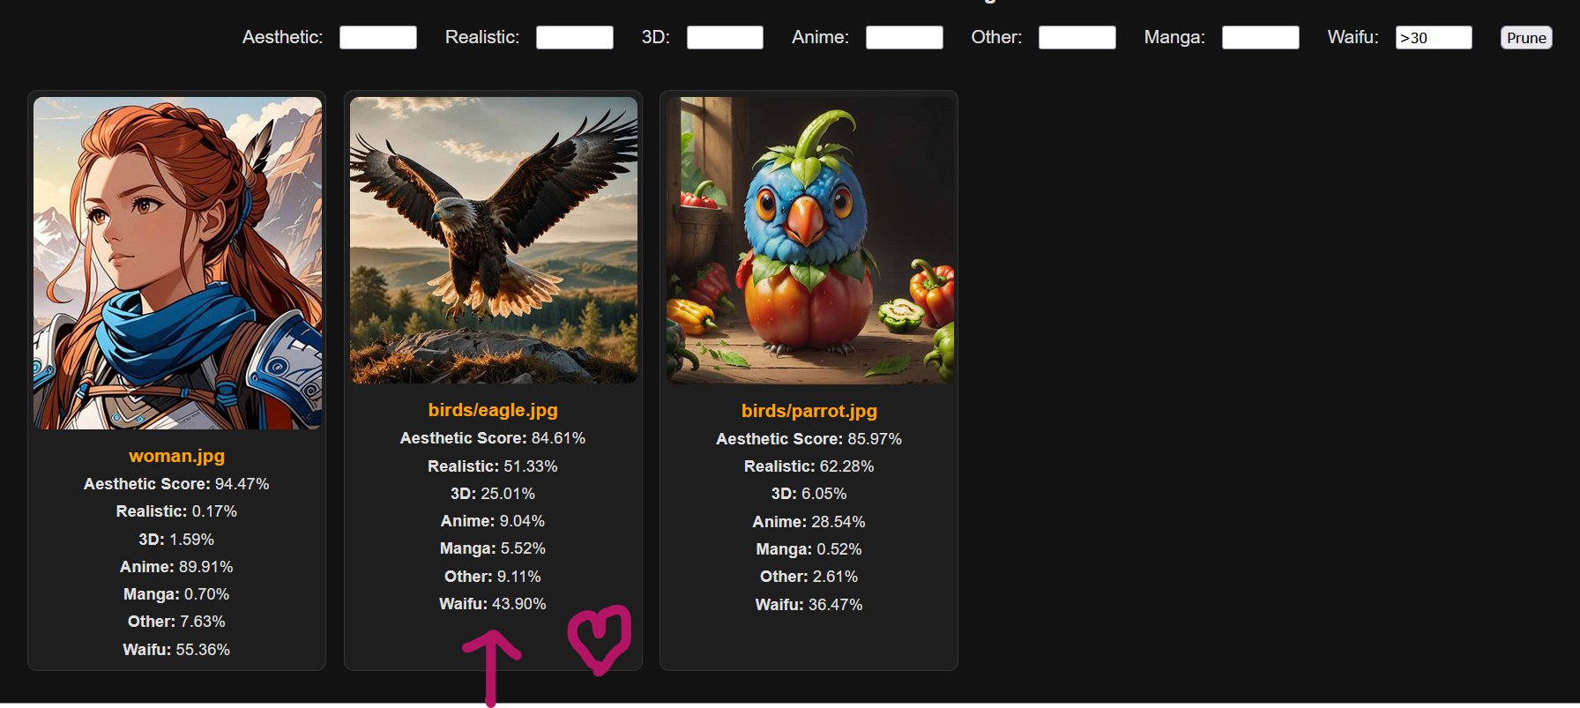This screenshot has width=1580, height=708.
Task: Select the 3D filter text field
Action: click(x=725, y=37)
